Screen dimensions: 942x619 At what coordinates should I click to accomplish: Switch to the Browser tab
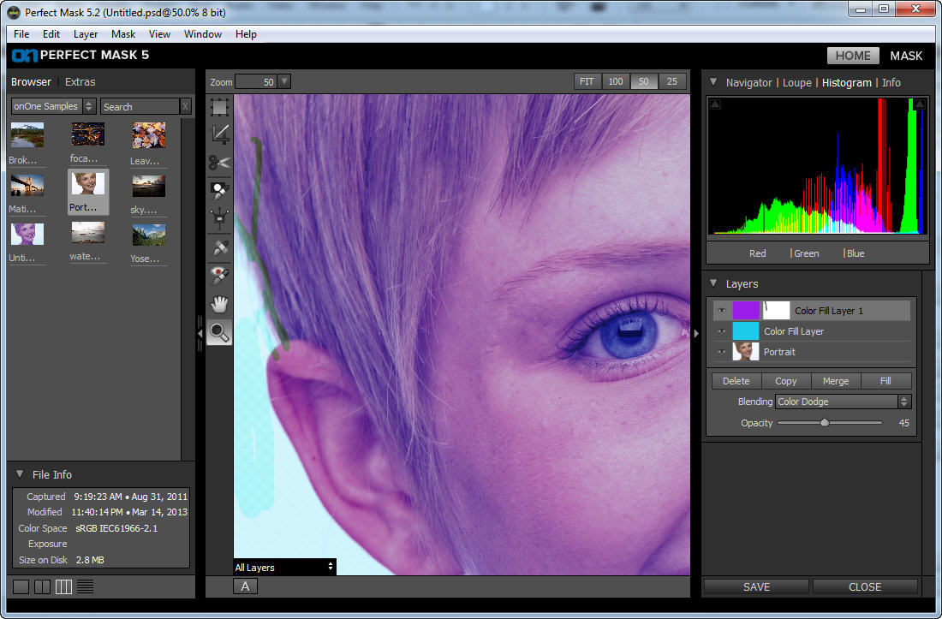coord(31,81)
